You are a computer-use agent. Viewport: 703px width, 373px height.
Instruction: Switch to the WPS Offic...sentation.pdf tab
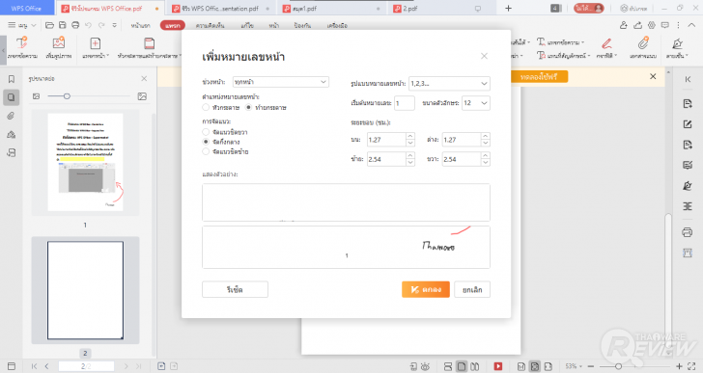(x=220, y=9)
